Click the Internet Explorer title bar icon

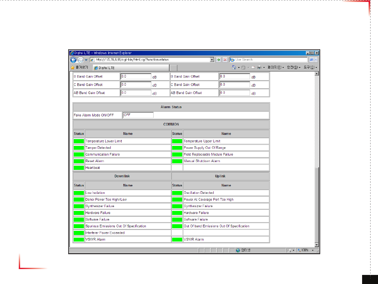(x=72, y=53)
